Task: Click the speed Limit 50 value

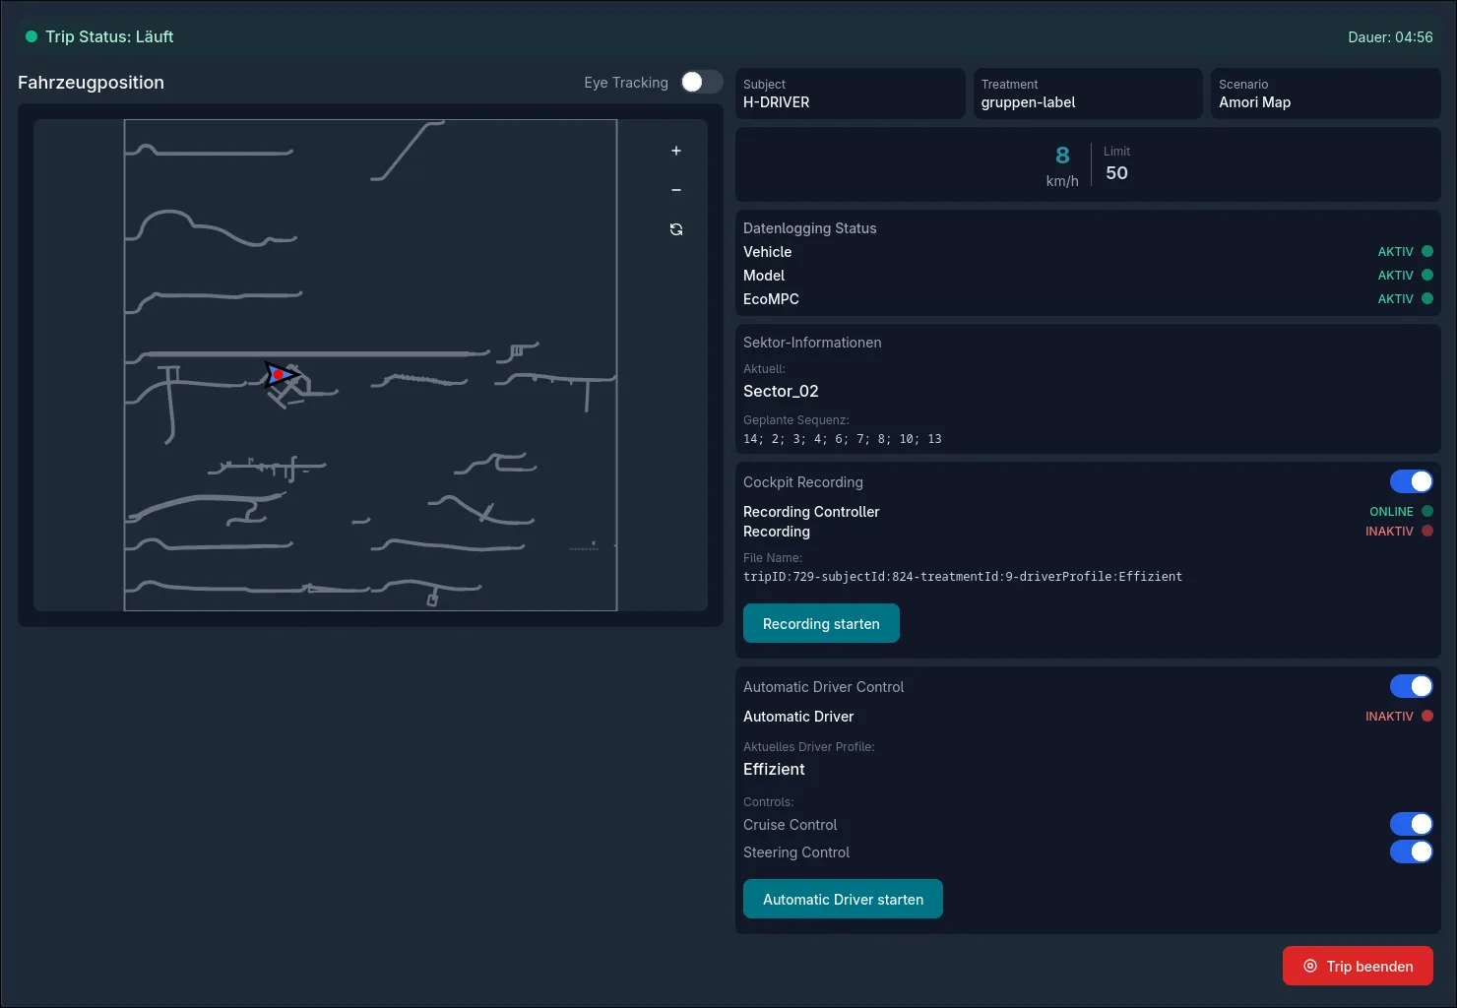Action: pos(1116,173)
